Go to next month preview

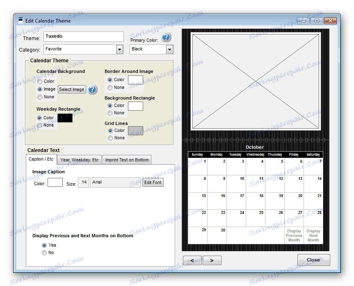tap(212, 261)
